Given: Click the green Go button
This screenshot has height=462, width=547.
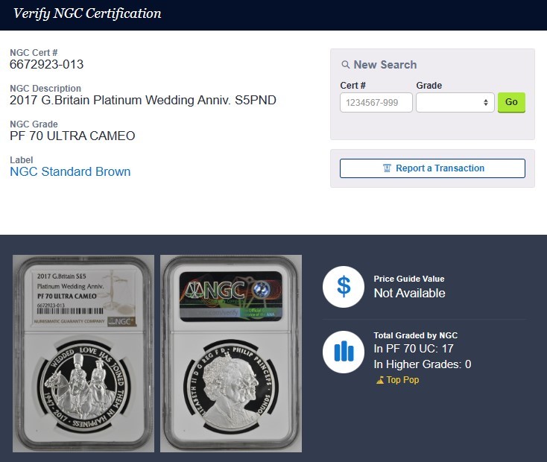Looking at the screenshot, I should coord(511,102).
